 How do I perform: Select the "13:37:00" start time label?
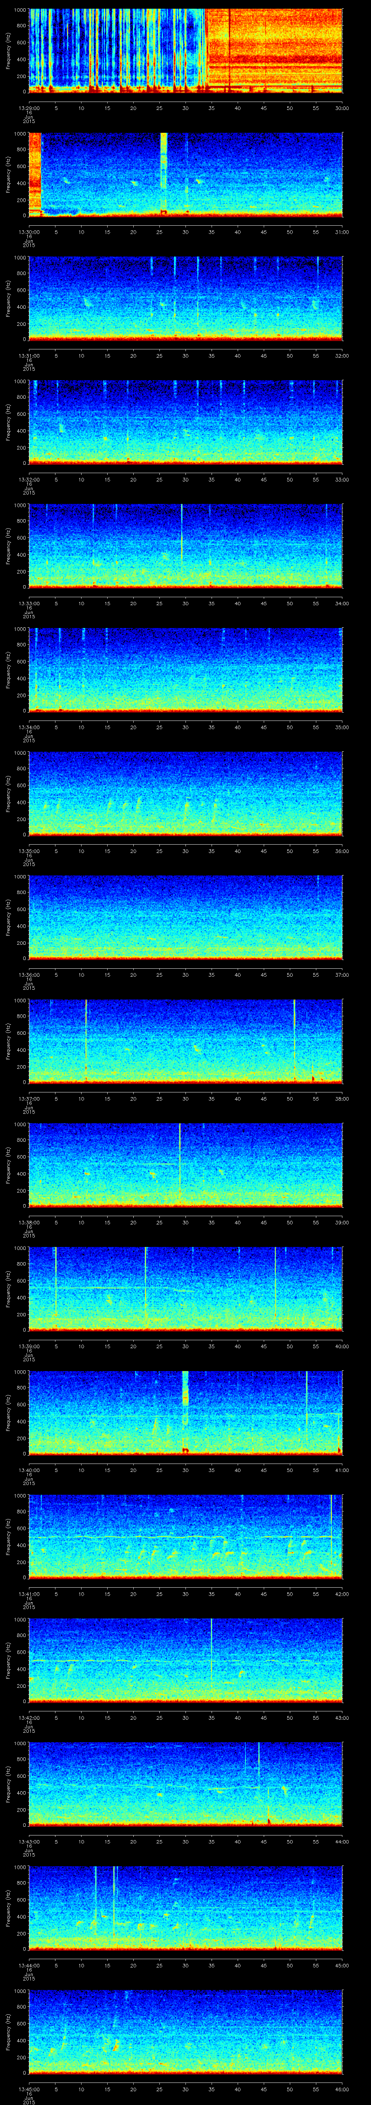point(29,1098)
